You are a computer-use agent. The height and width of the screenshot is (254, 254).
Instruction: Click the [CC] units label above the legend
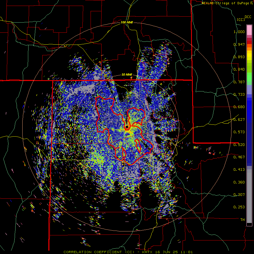coord(241,19)
